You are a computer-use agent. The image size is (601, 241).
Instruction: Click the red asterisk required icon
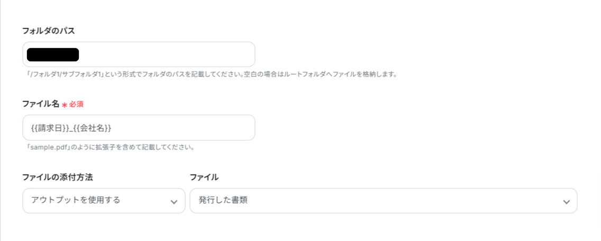65,105
